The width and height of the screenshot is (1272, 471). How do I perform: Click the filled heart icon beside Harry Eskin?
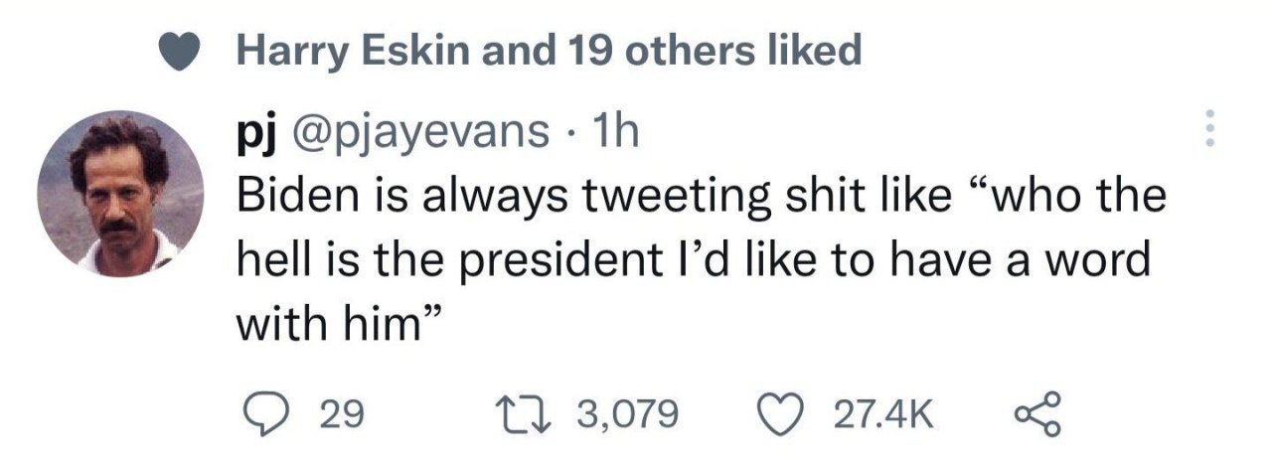coord(185,52)
